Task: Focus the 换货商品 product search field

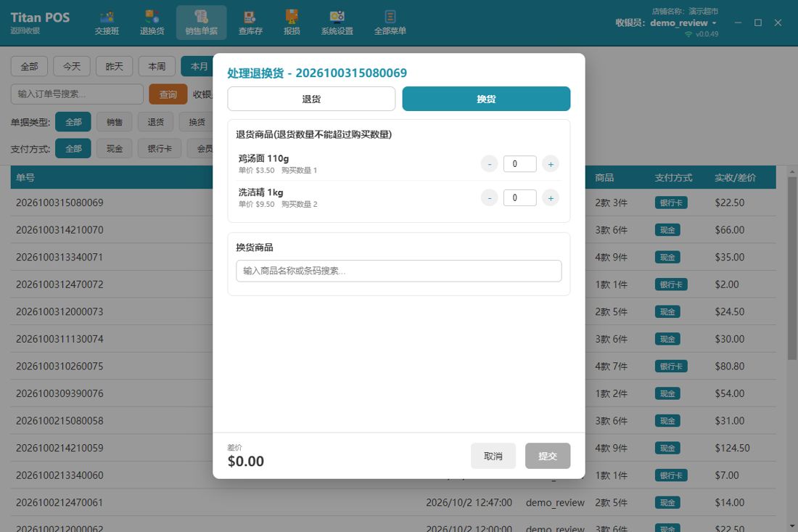Action: coord(399,271)
